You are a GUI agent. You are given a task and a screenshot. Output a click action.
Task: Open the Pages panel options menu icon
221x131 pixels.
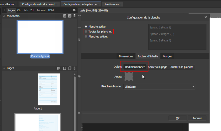click(x=75, y=10)
